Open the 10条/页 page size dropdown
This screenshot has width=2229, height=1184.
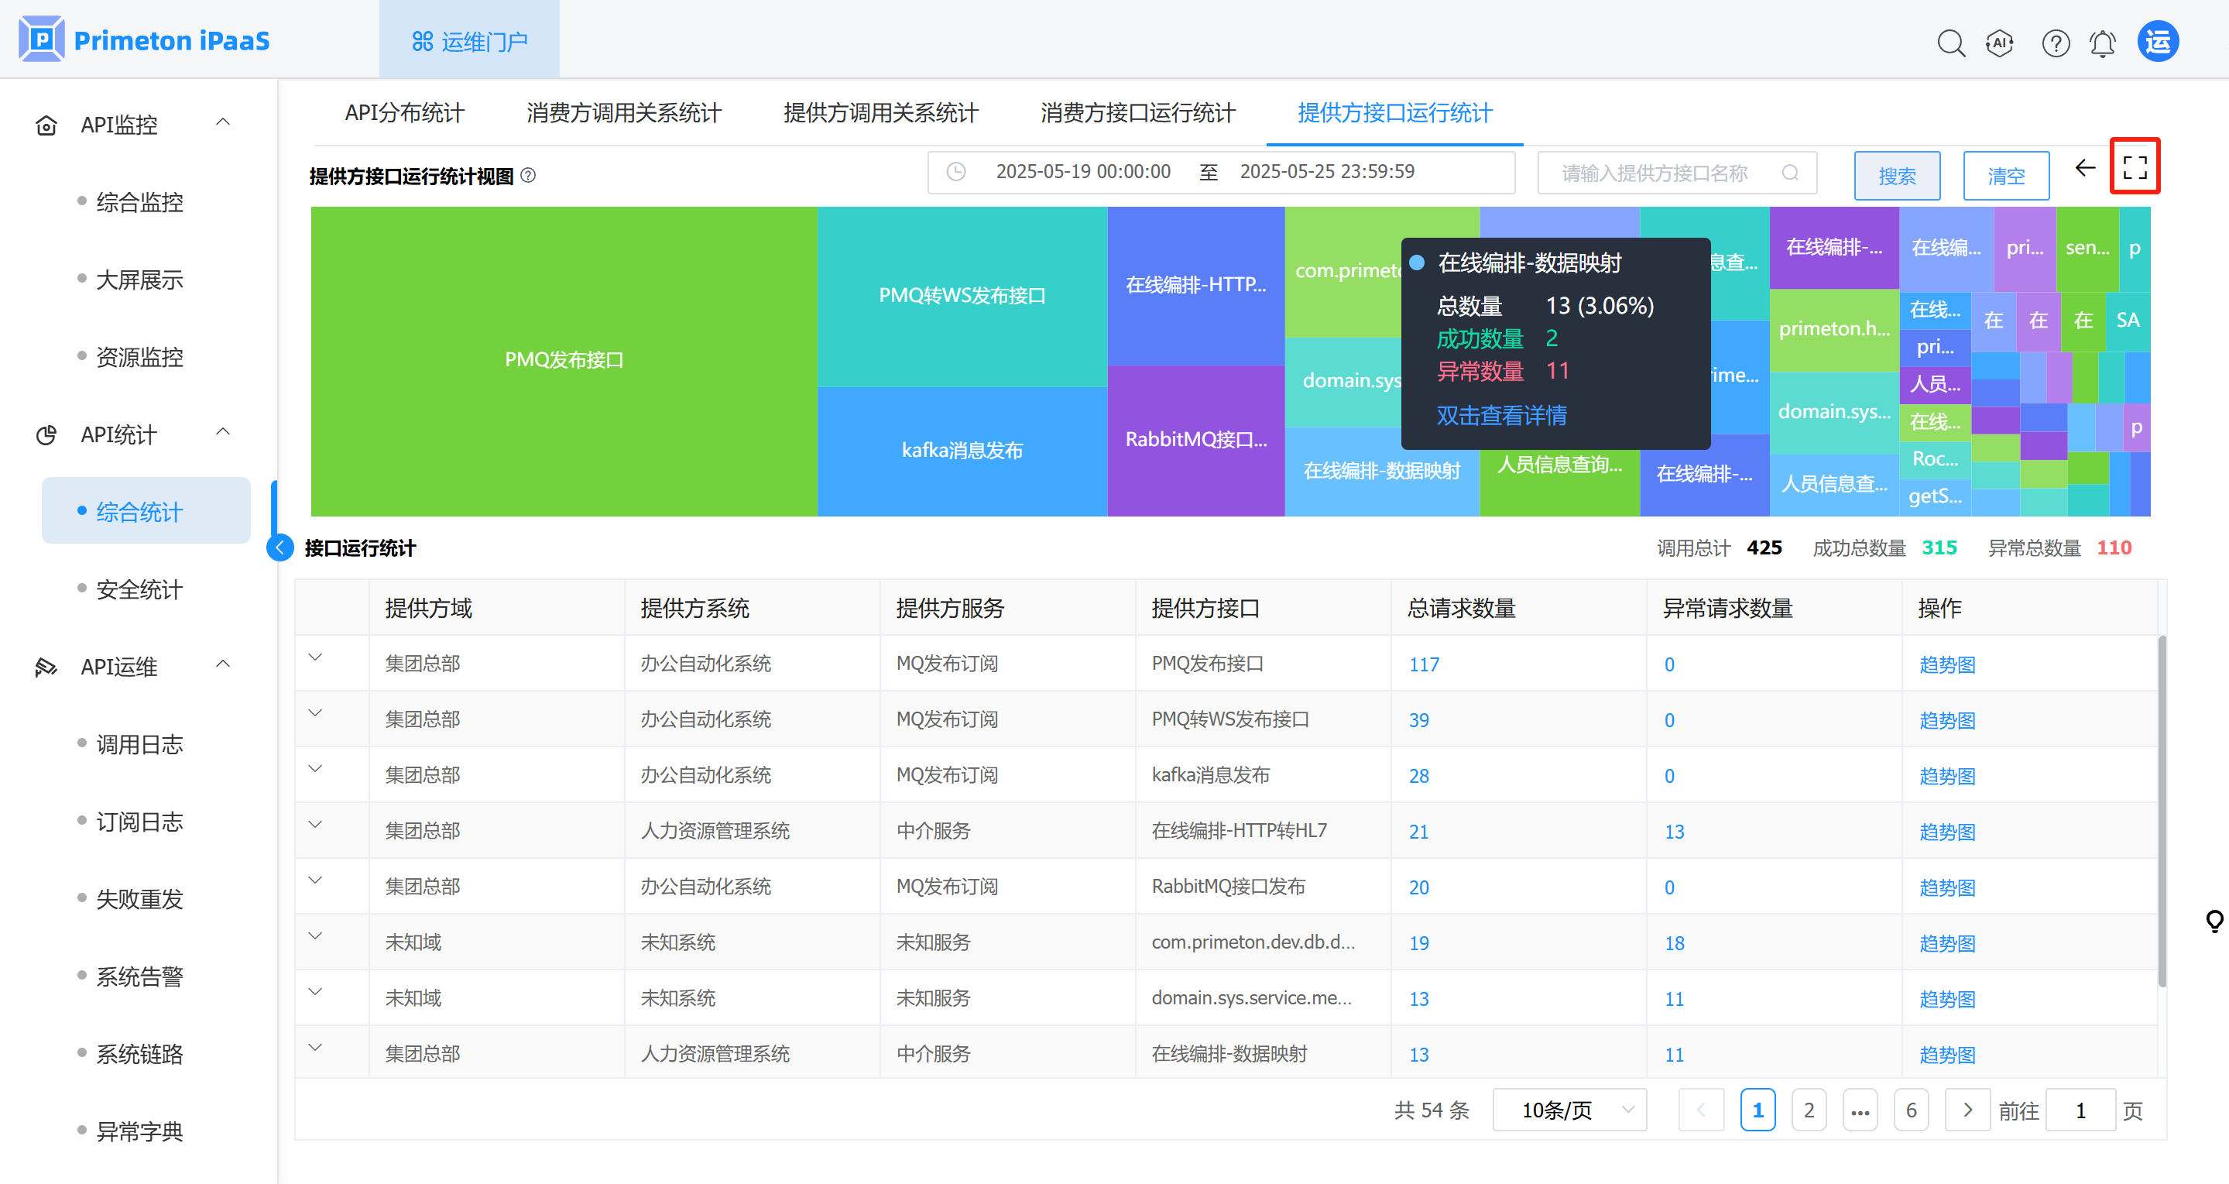pyautogui.click(x=1569, y=1110)
